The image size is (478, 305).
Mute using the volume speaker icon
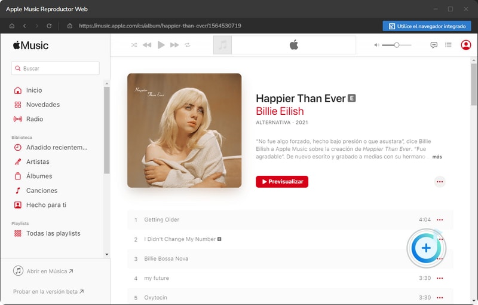click(376, 45)
